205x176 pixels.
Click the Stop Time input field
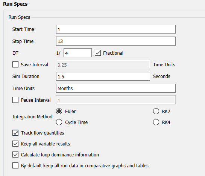click(116, 41)
